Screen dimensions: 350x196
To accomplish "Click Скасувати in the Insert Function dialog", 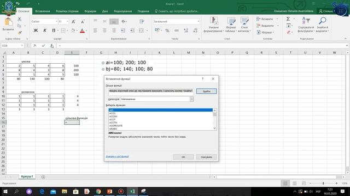I will tap(207, 157).
